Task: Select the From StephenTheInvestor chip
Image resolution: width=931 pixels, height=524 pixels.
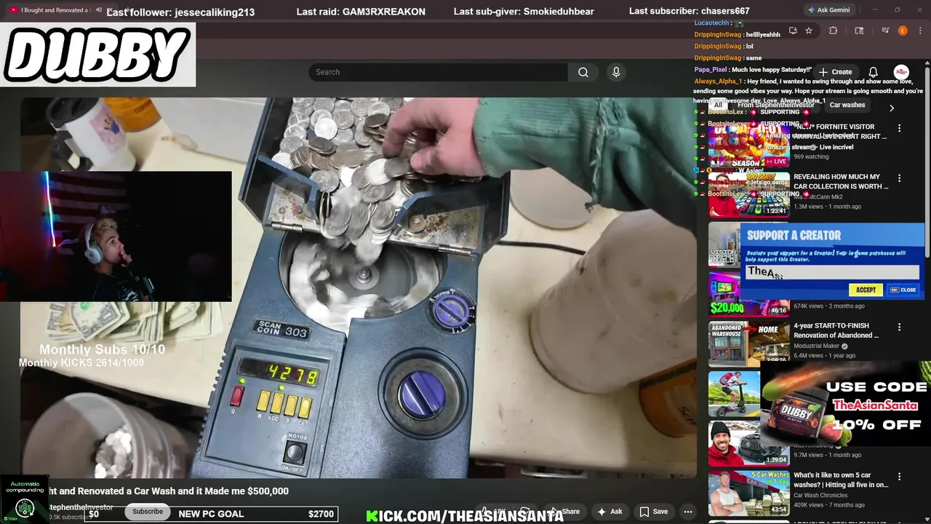Action: [x=775, y=105]
